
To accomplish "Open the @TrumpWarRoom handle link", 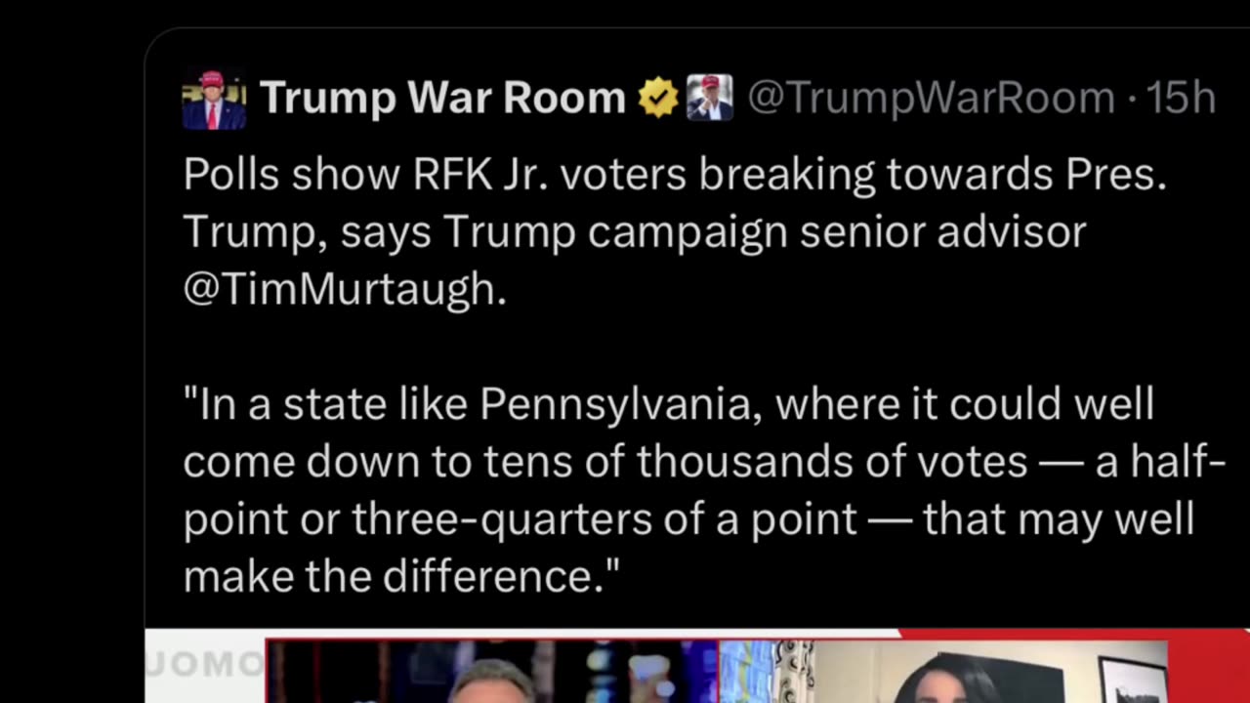I will (x=931, y=99).
